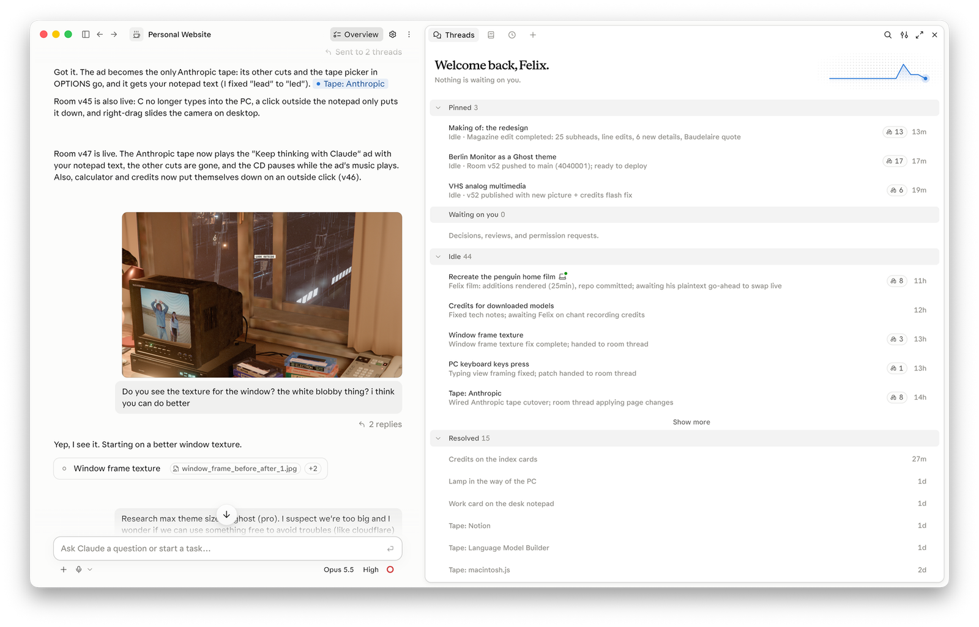
Task: Expand the Threads panel to fullscreen
Action: click(920, 35)
